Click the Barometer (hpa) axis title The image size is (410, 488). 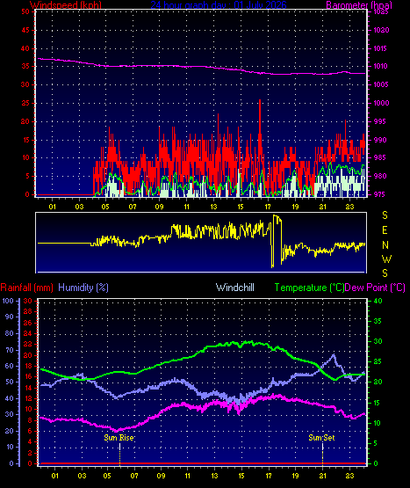pyautogui.click(x=359, y=5)
